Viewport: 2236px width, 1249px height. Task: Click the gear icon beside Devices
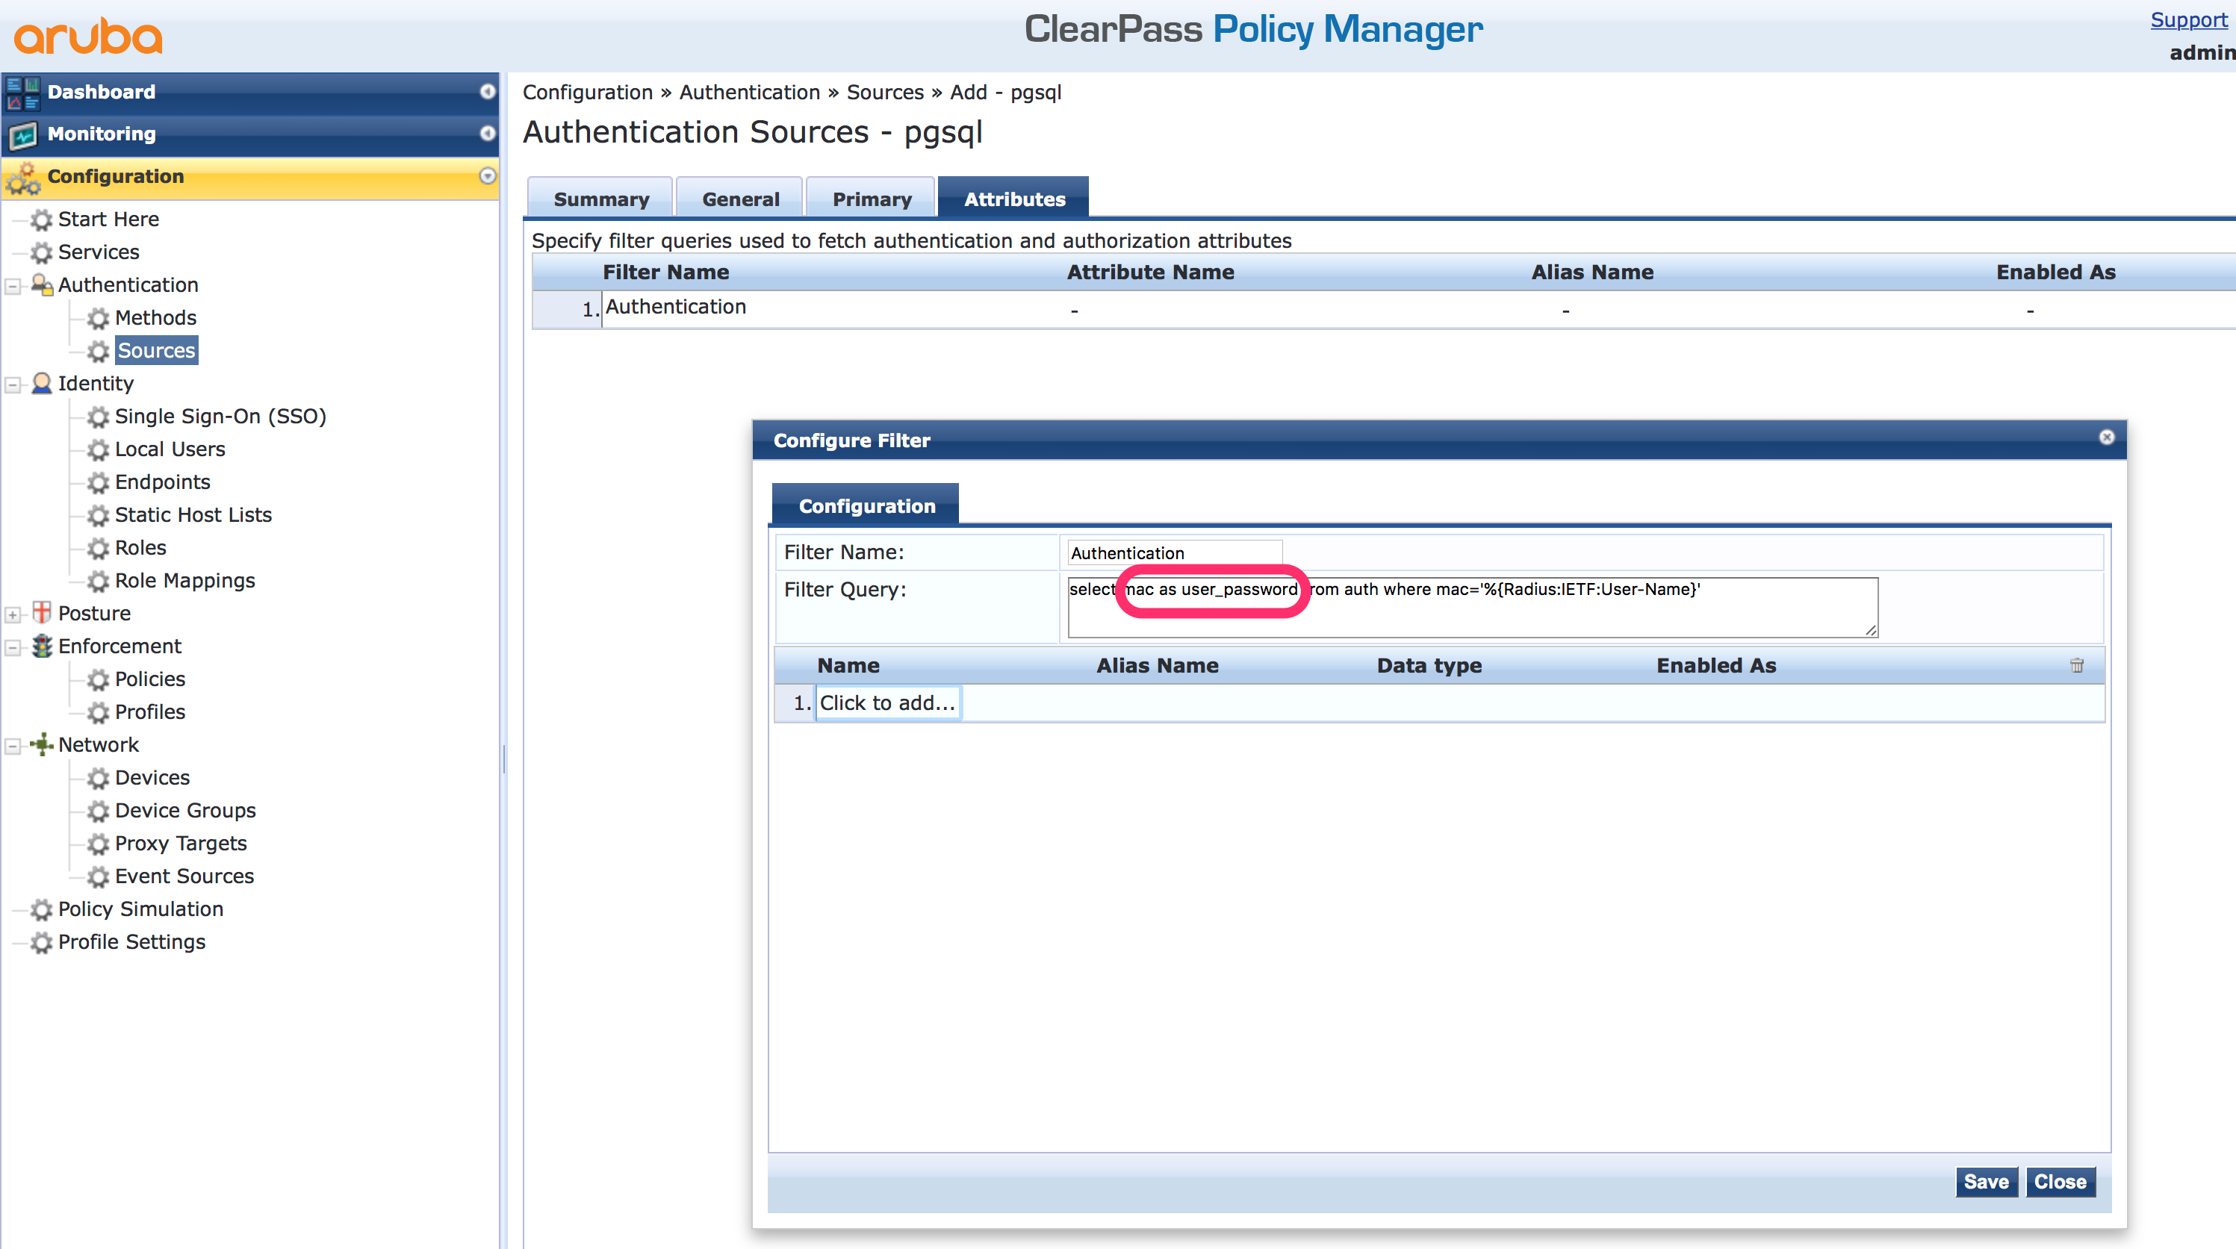(x=98, y=779)
